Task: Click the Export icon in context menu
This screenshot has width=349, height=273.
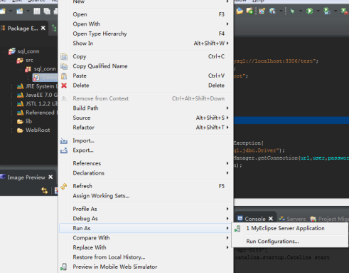Action: point(64,150)
